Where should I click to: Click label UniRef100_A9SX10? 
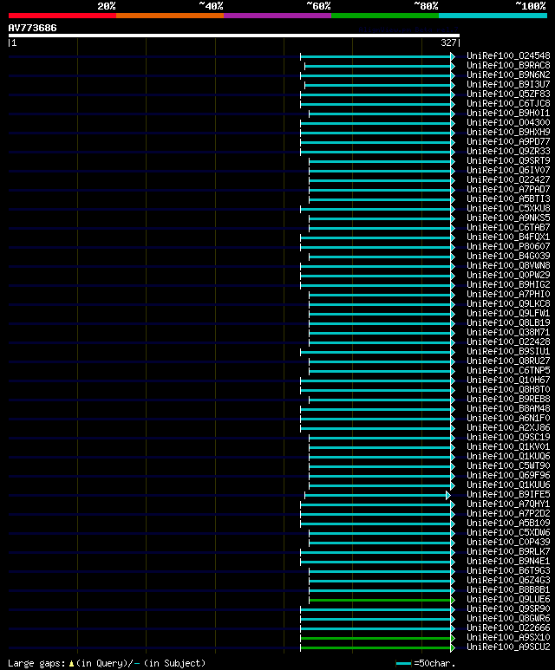click(x=508, y=637)
